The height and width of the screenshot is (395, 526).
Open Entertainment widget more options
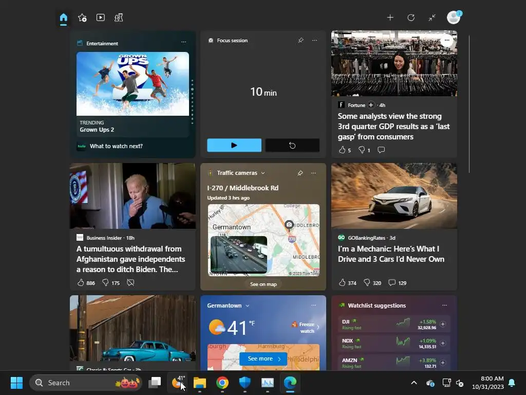coord(183,42)
